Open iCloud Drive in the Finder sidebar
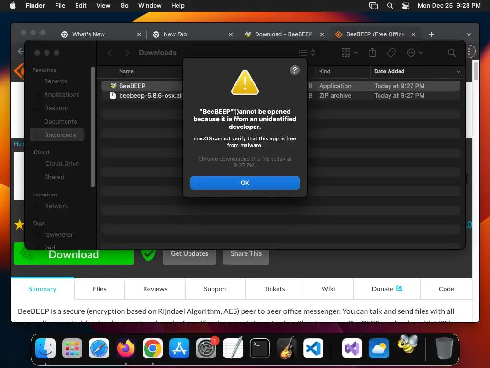Viewport: 490px width, 368px height. pyautogui.click(x=61, y=164)
